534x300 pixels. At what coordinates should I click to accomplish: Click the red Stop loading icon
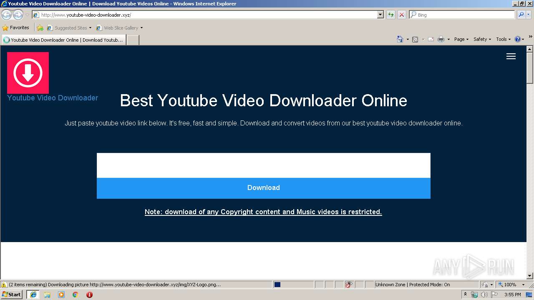(401, 15)
